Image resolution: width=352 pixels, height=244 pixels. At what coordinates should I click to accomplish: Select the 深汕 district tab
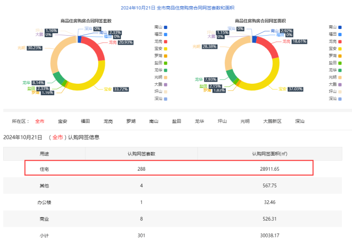click(300, 121)
